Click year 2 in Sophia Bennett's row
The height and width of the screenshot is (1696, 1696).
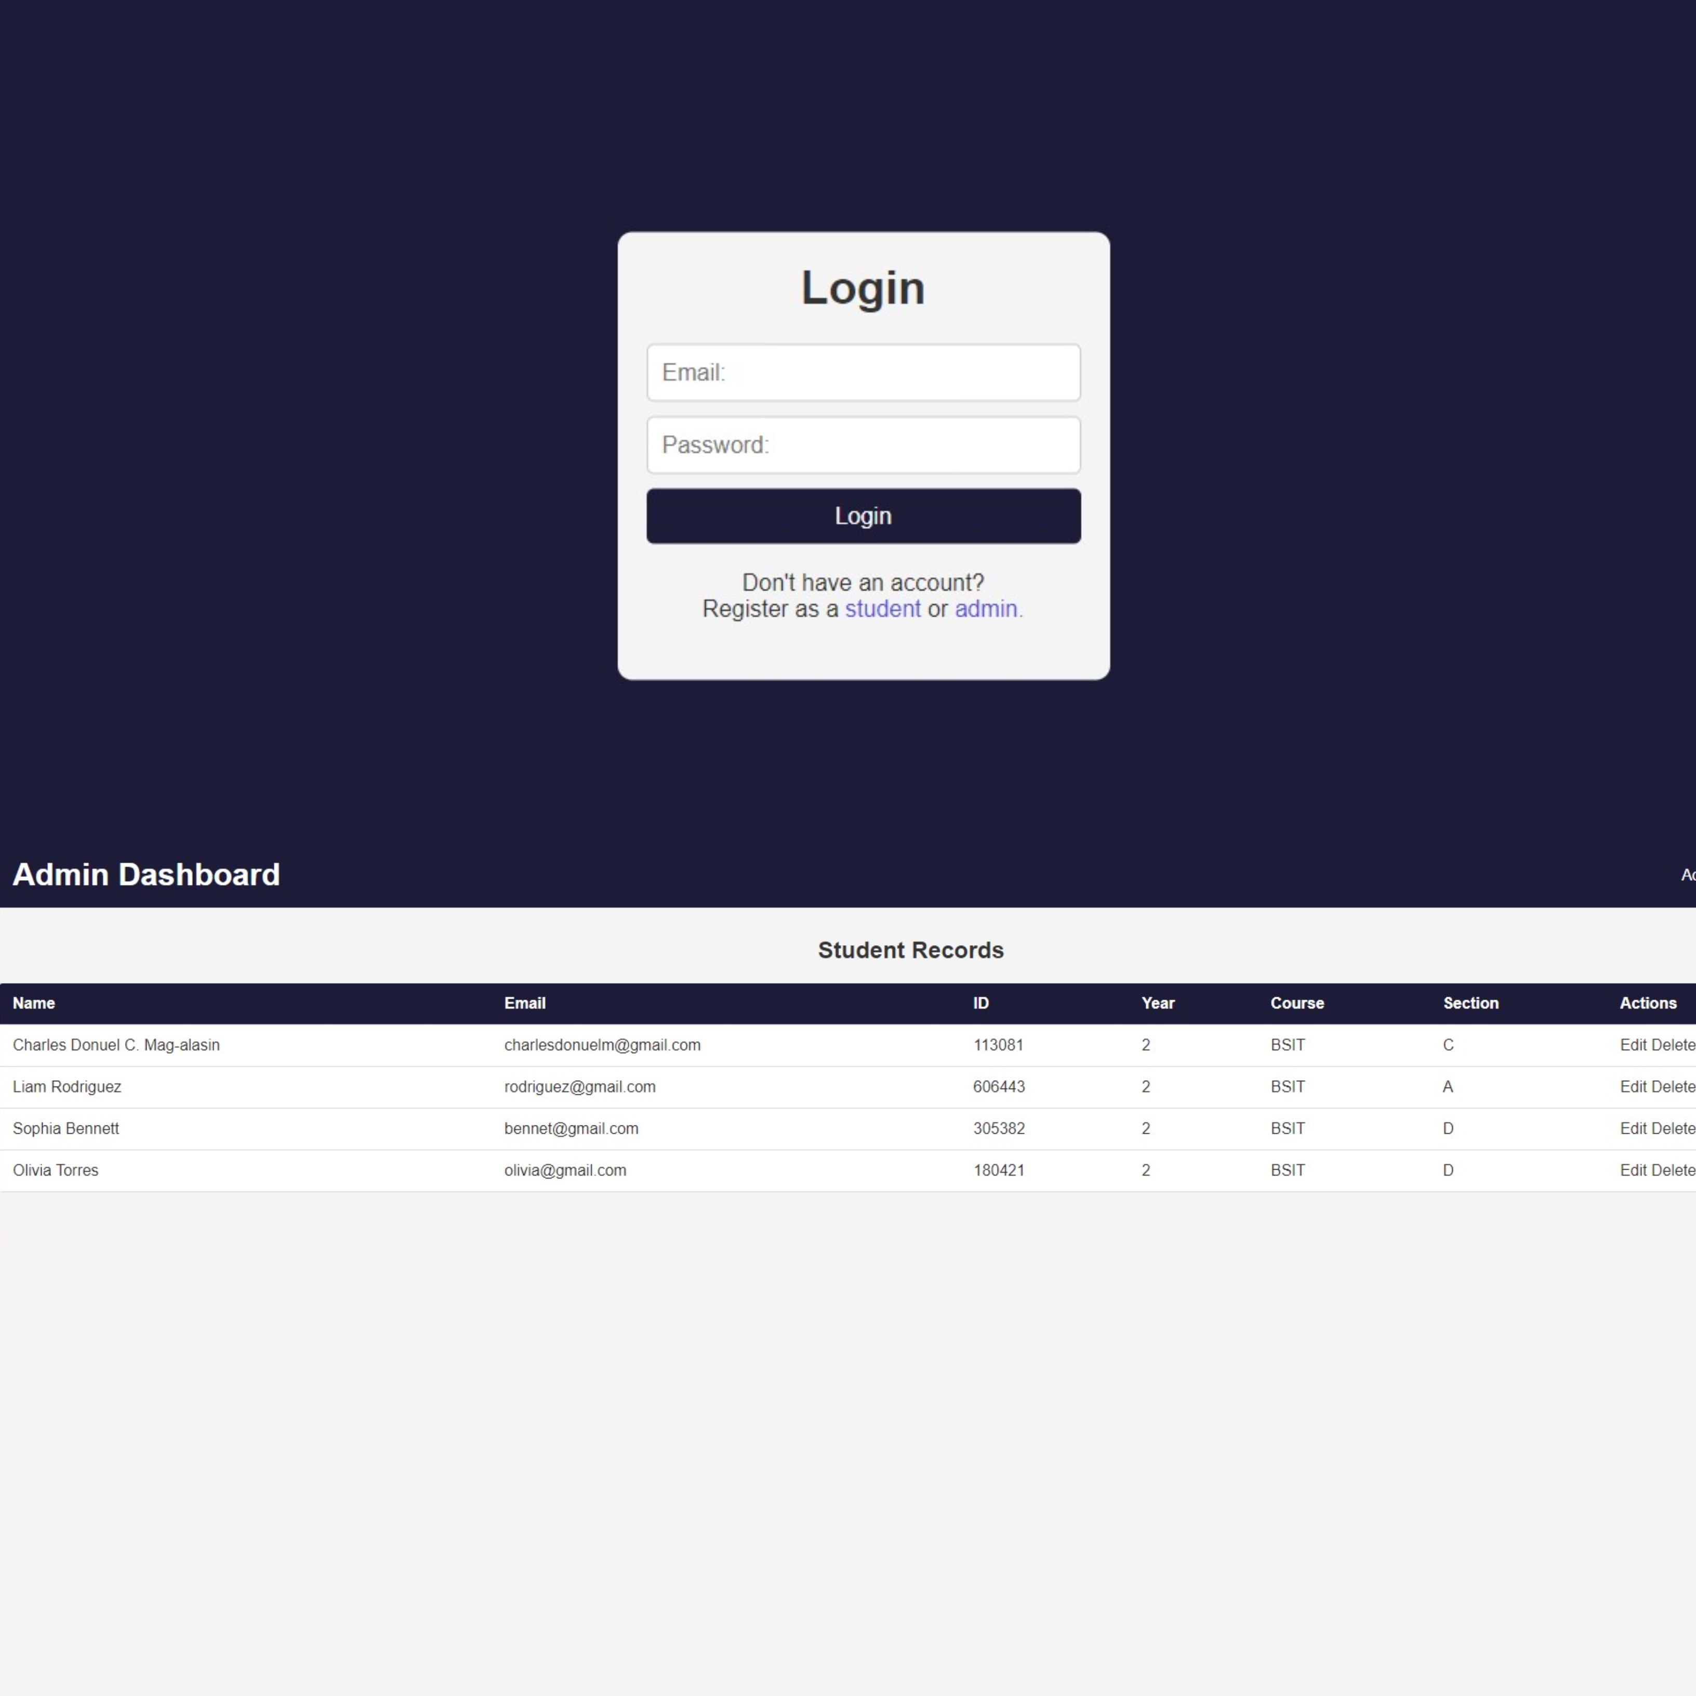coord(1146,1129)
